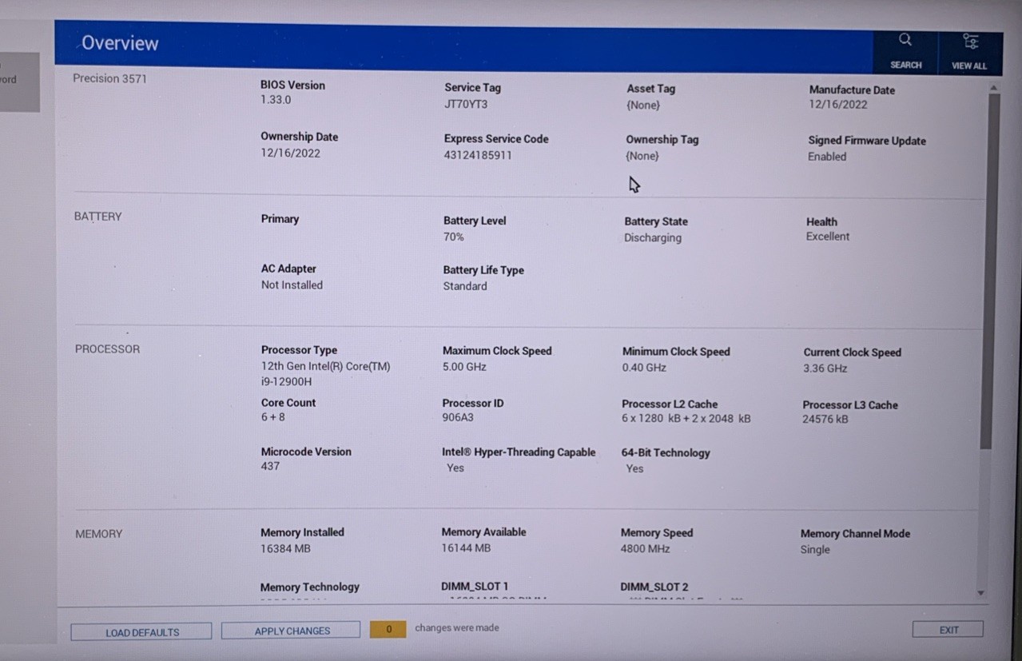
Task: Select the Manufacture Date label
Action: click(x=852, y=90)
